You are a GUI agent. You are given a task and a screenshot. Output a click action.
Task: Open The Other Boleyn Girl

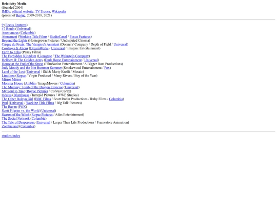pyautogui.click(x=17, y=99)
